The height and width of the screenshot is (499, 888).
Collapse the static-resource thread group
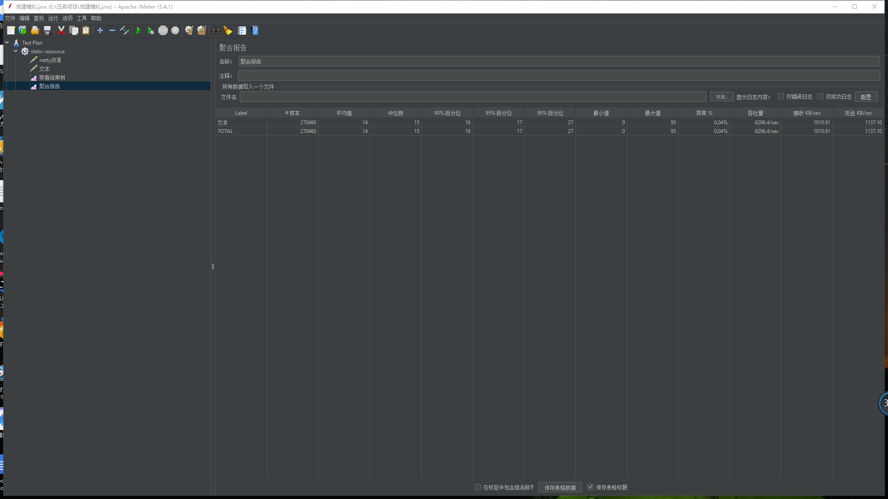pyautogui.click(x=16, y=51)
